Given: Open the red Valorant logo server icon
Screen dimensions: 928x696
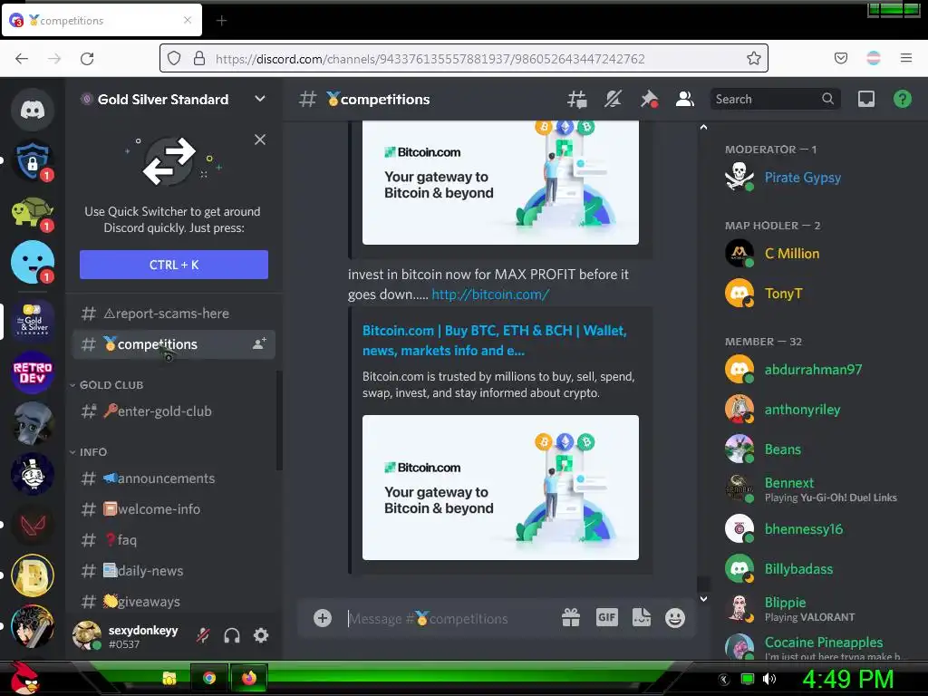Looking at the screenshot, I should [x=33, y=525].
